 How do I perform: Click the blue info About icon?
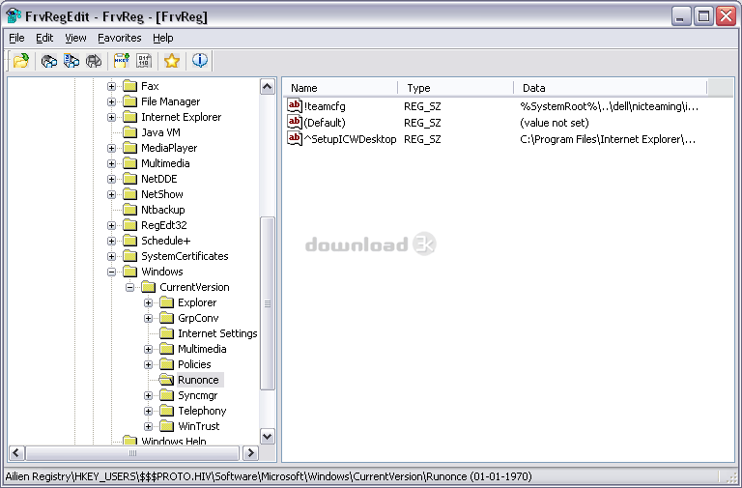(200, 61)
